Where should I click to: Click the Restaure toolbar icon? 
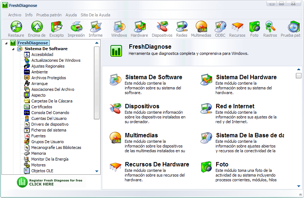[16, 29]
